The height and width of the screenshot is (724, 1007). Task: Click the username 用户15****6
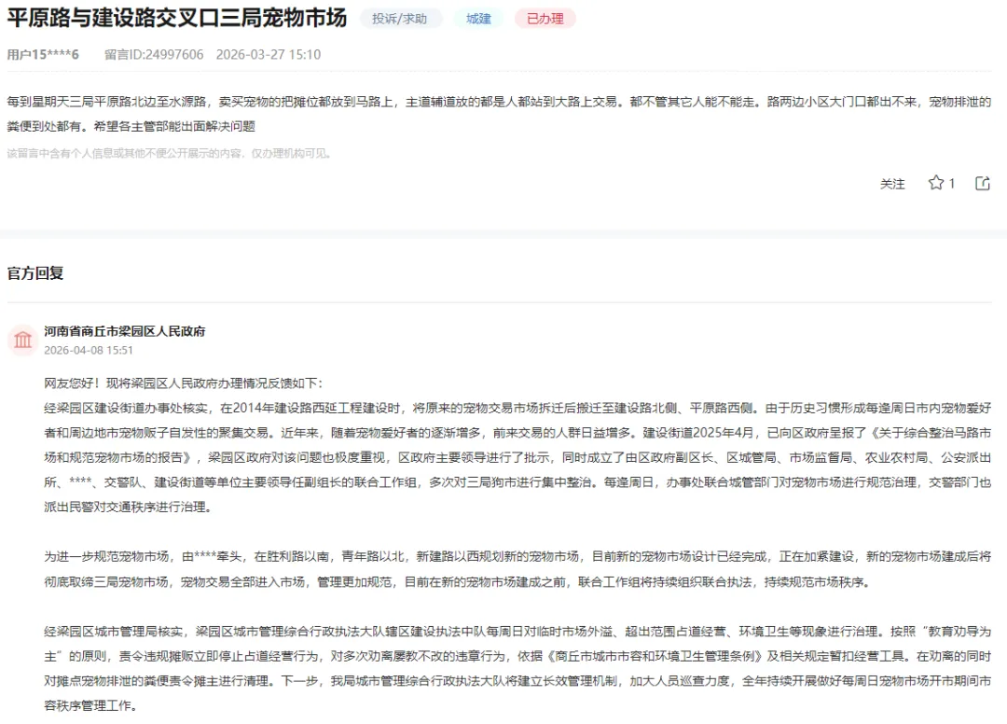pyautogui.click(x=42, y=54)
